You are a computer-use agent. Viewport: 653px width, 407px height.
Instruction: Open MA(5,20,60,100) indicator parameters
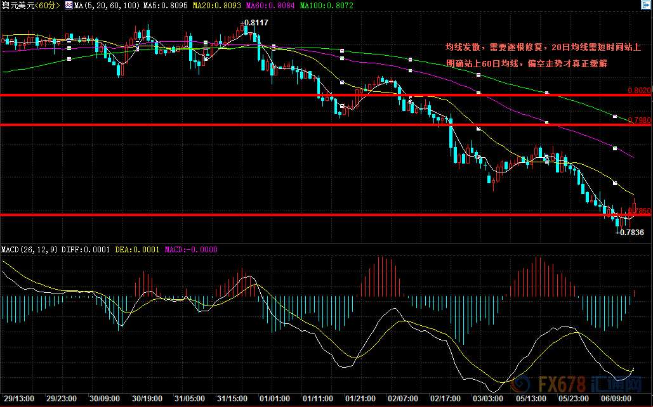tap(105, 5)
